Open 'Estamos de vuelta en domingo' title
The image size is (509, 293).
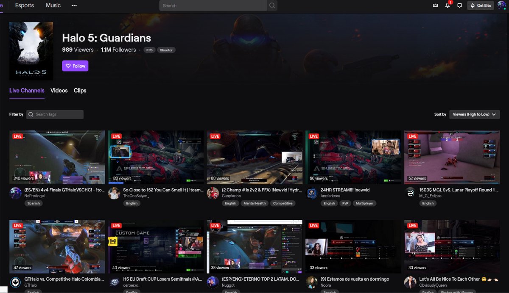355,279
